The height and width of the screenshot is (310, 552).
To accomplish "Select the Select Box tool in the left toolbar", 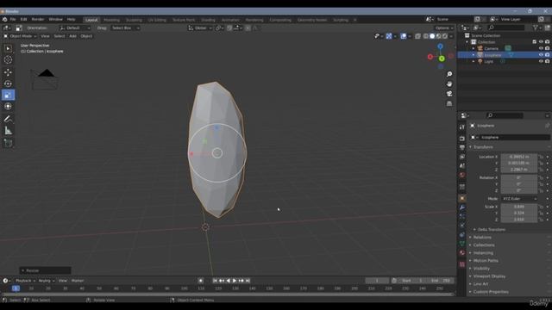I will (8, 48).
